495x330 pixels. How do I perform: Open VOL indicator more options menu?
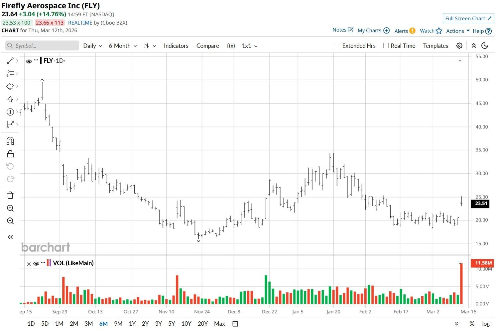(x=43, y=263)
